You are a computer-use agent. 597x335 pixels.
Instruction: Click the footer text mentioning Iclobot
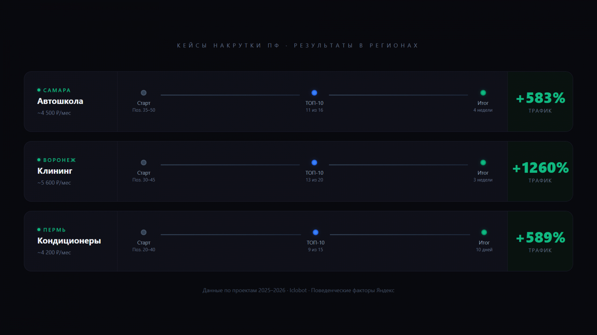tap(298, 290)
